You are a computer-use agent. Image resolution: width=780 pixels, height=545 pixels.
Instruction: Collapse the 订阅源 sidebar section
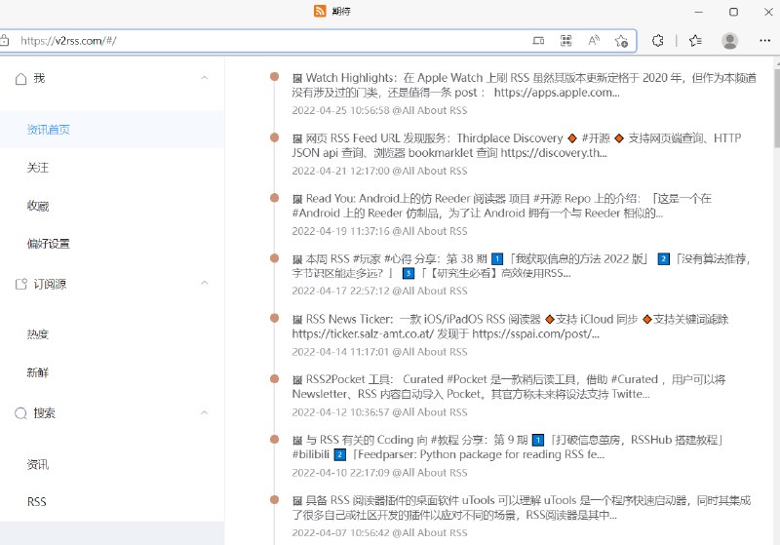(x=204, y=284)
